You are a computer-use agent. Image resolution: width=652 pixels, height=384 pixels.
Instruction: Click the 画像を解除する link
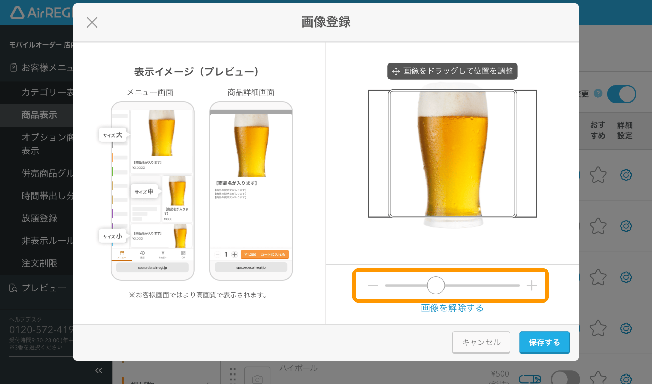pyautogui.click(x=452, y=308)
